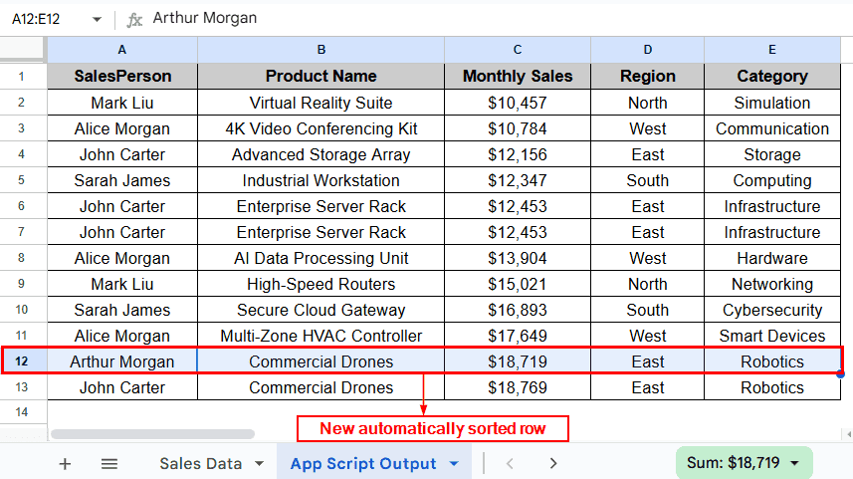Click the 4K Video Conferencing Kit cell
The height and width of the screenshot is (479, 853).
pyautogui.click(x=320, y=129)
